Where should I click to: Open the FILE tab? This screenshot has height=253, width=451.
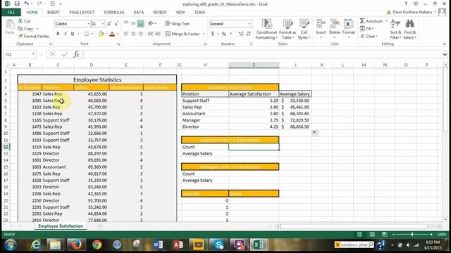pos(11,13)
